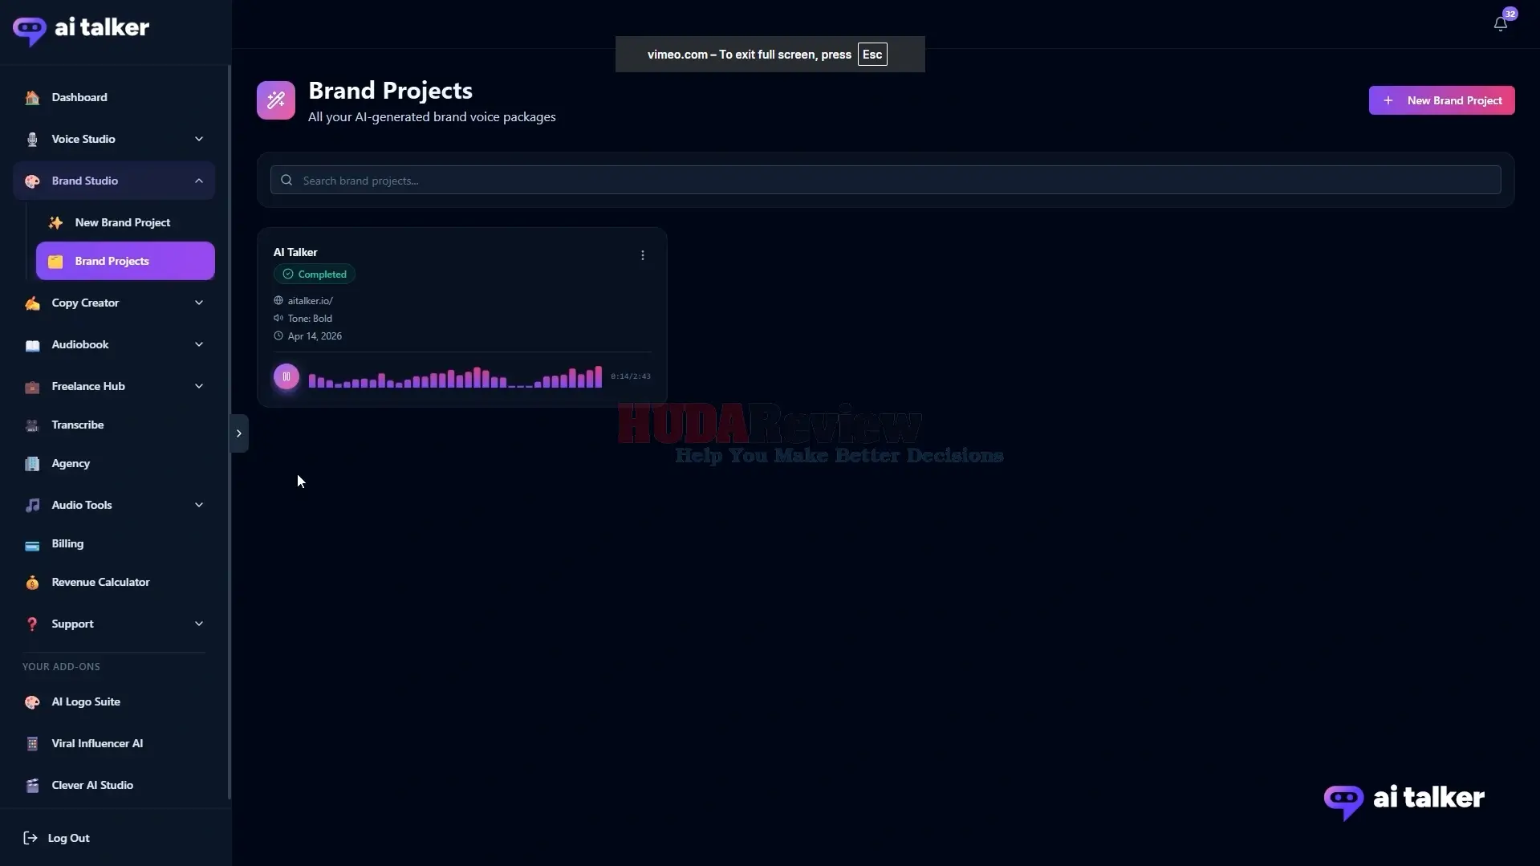Image resolution: width=1540 pixels, height=866 pixels.
Task: Click the Log Out arrow icon
Action: tap(30, 838)
